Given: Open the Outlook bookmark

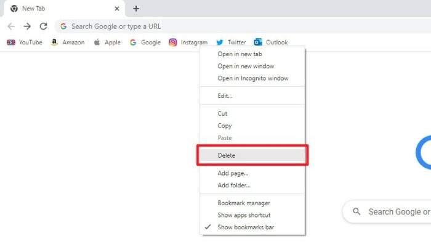Looking at the screenshot, I should [271, 43].
